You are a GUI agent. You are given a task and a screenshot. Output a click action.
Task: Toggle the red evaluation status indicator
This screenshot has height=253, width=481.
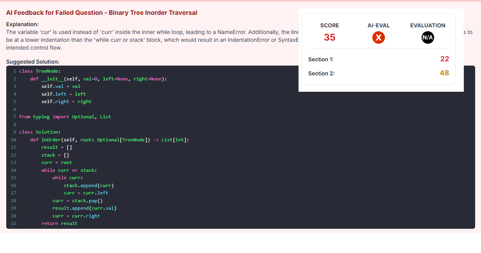378,37
